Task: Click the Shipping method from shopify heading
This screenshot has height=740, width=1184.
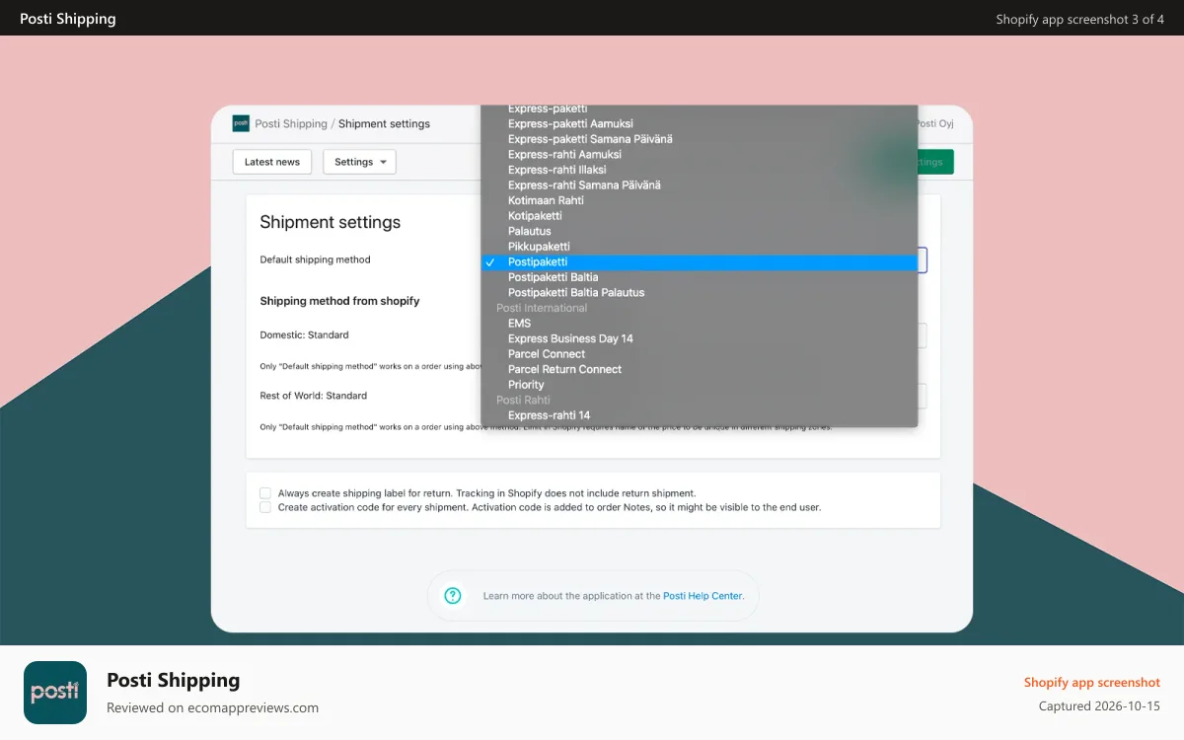Action: [339, 301]
